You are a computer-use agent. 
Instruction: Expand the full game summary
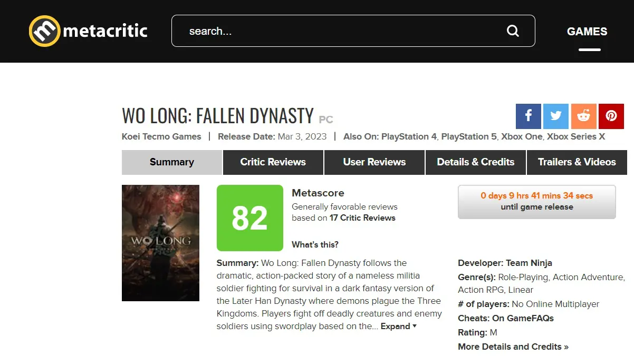pos(399,327)
